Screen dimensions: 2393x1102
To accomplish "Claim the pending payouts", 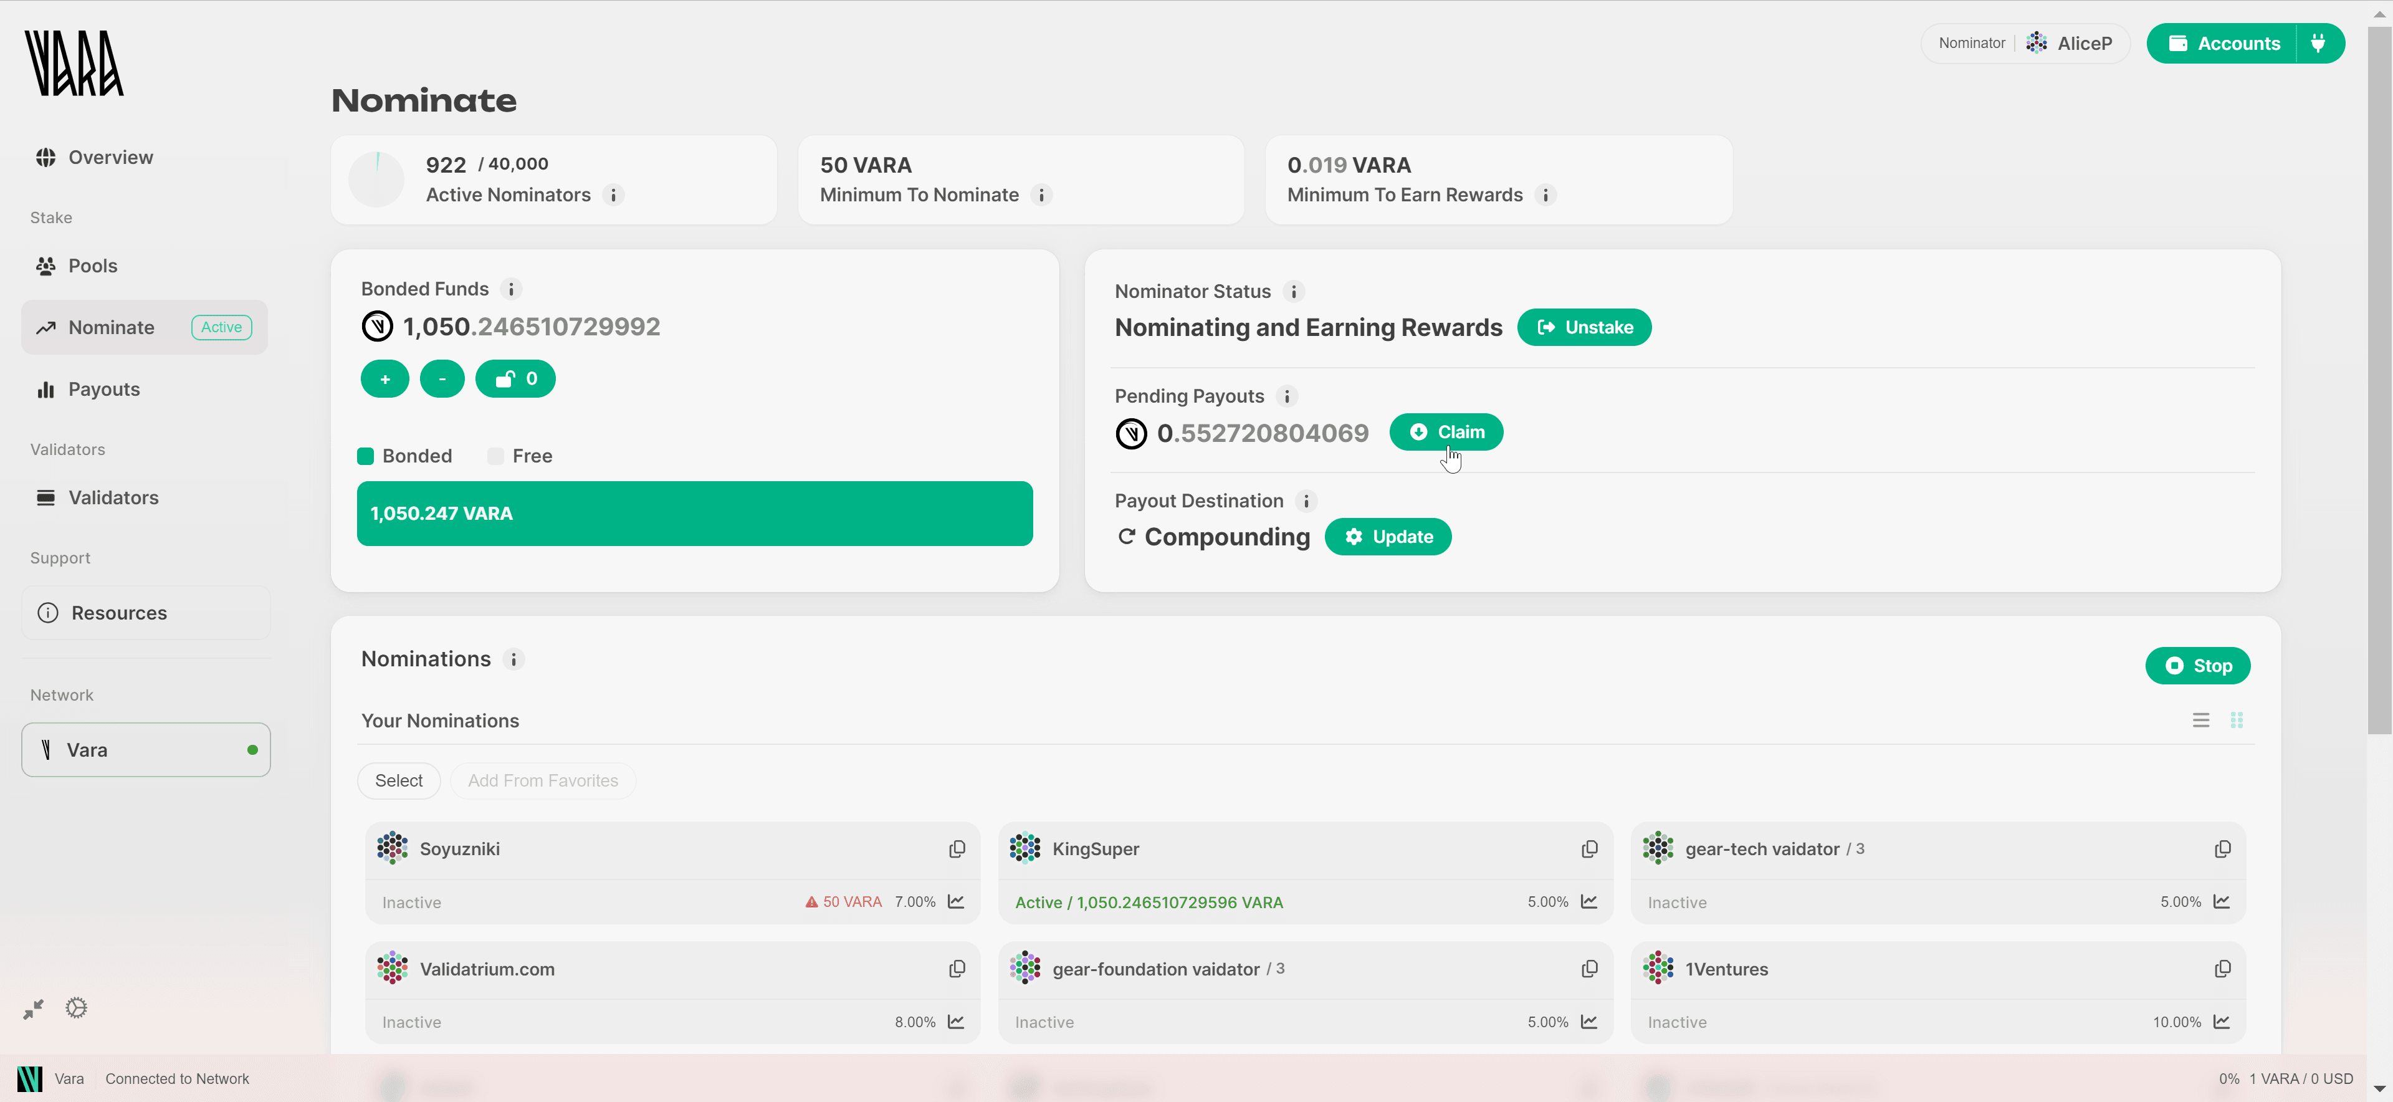I will coord(1446,431).
